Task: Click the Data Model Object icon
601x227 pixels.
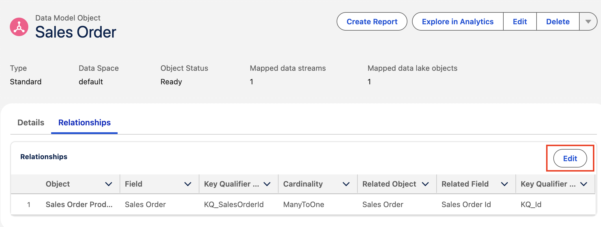Action: [19, 27]
